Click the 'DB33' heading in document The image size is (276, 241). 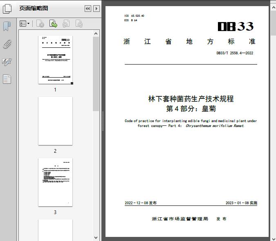(x=236, y=27)
